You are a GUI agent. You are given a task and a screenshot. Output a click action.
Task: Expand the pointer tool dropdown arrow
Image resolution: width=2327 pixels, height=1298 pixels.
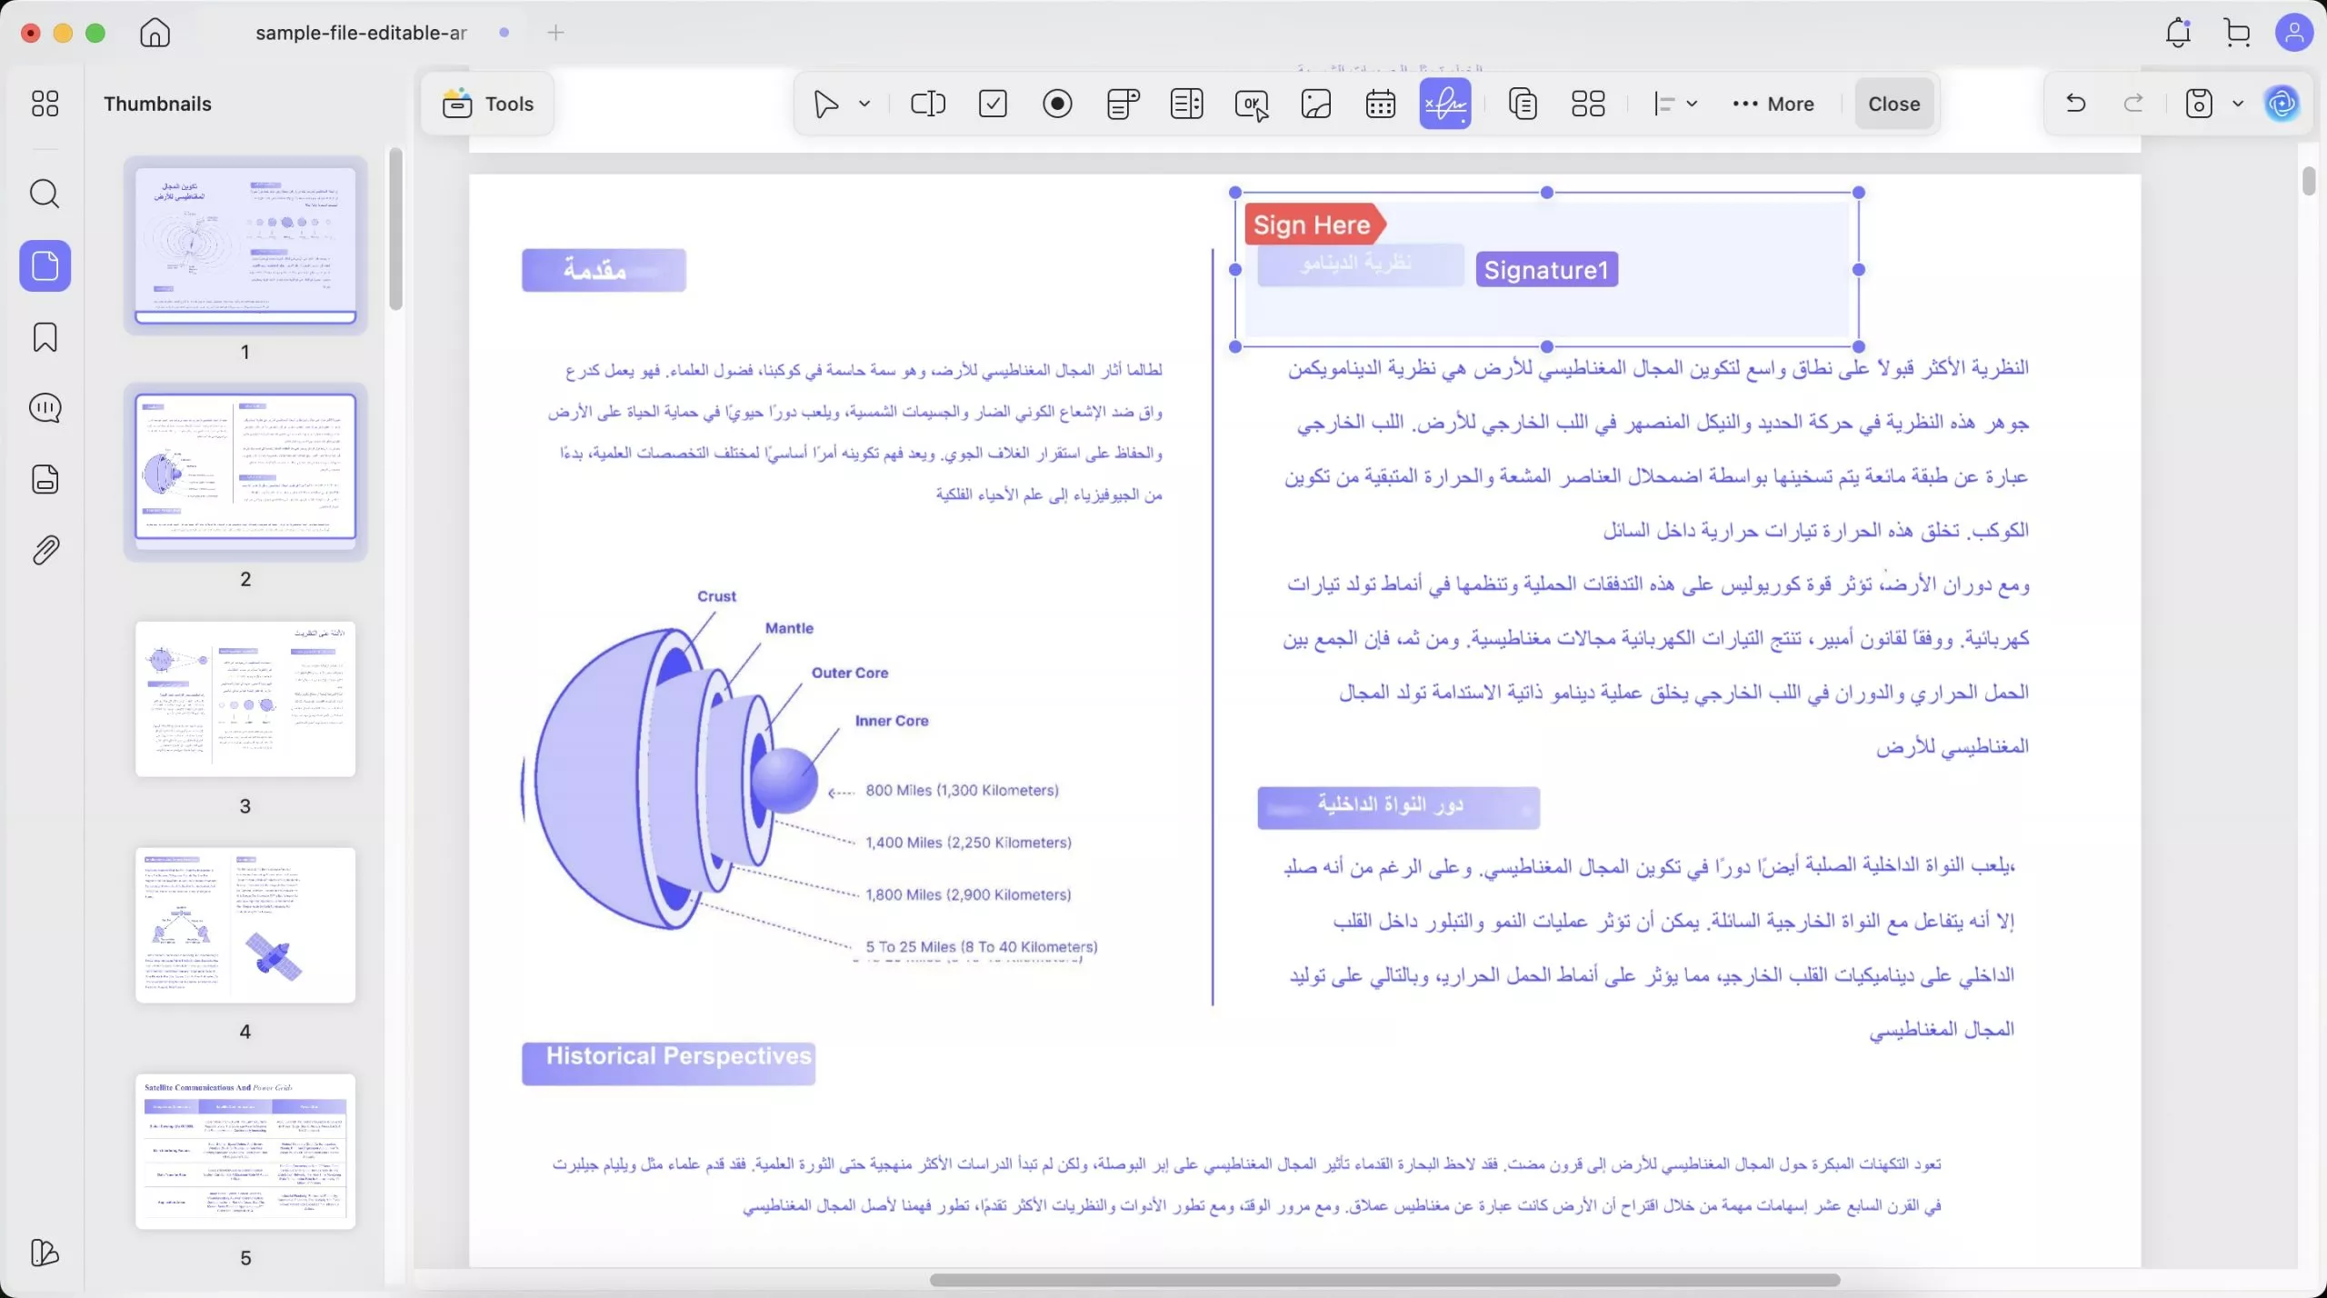coord(864,104)
